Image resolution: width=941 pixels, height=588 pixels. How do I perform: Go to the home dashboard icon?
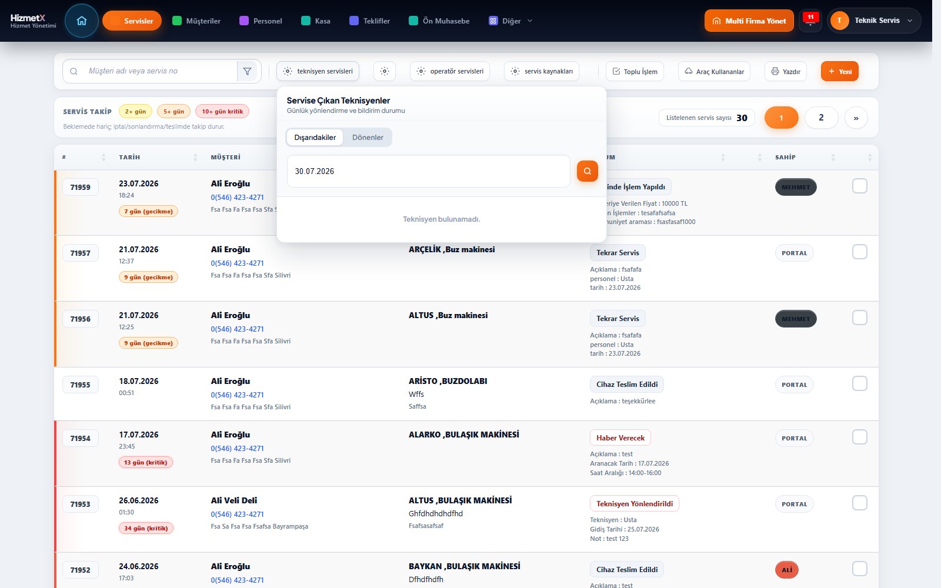tap(82, 21)
